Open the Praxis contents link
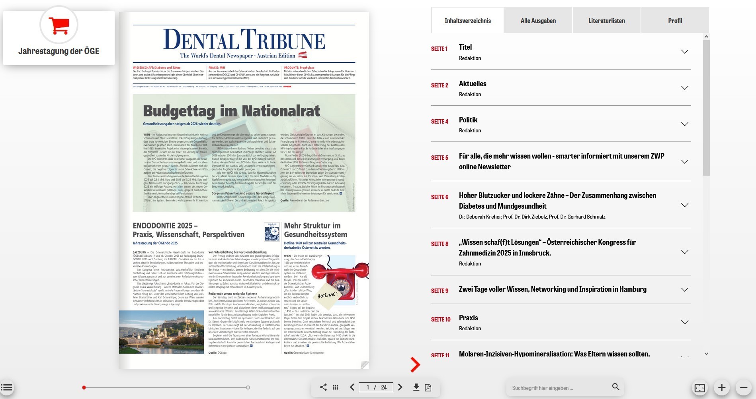 coord(468,318)
